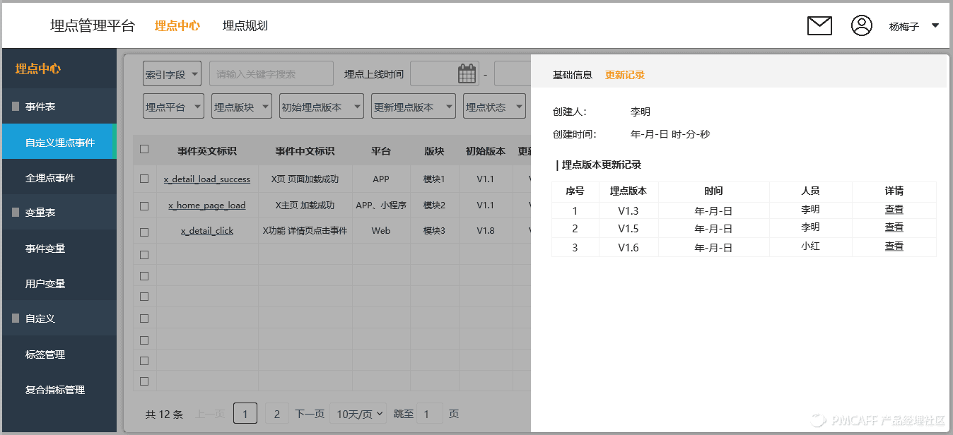Open the mail envelope icon

819,26
